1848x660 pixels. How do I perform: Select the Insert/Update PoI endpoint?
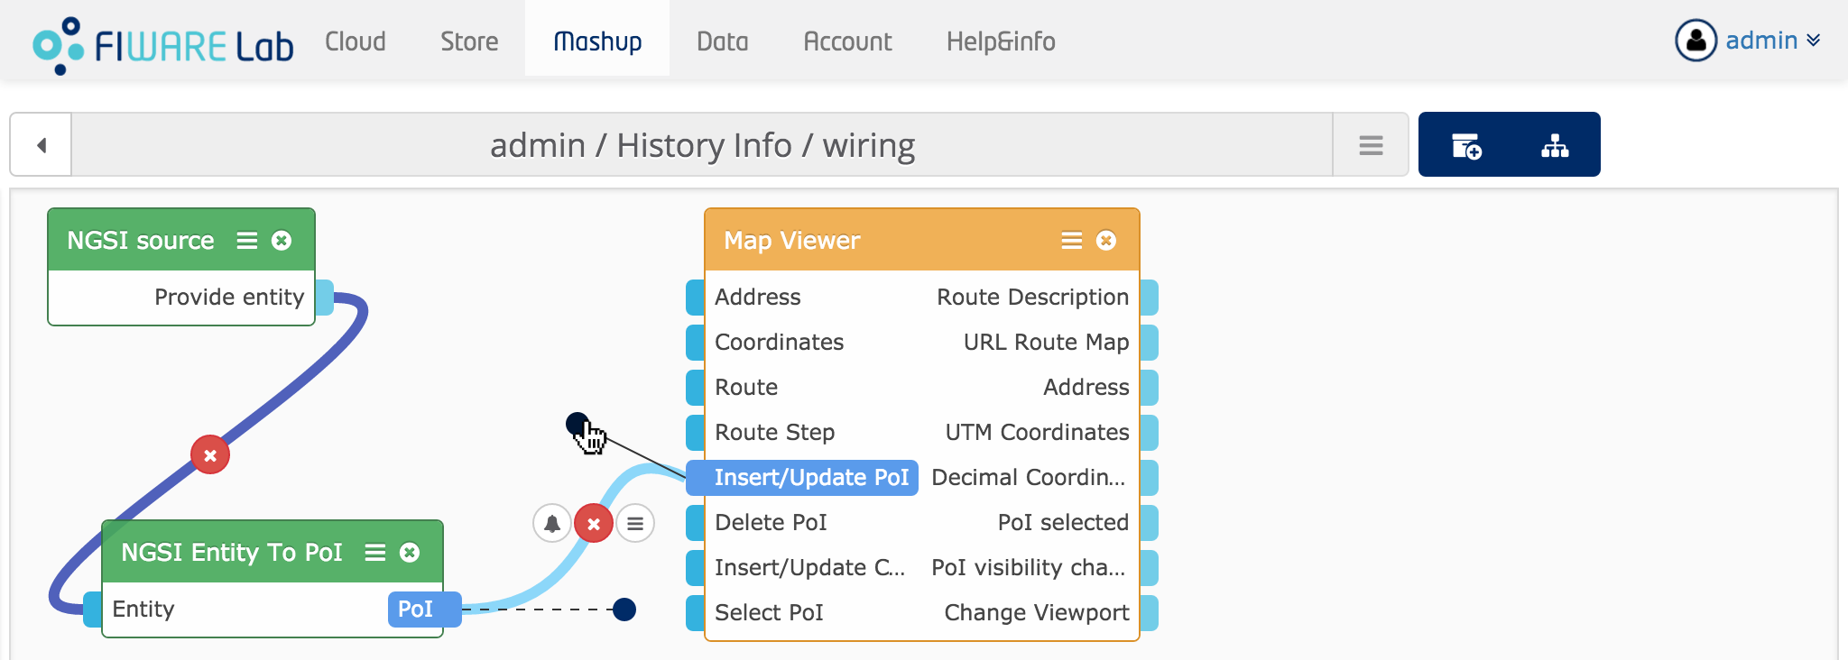point(802,478)
